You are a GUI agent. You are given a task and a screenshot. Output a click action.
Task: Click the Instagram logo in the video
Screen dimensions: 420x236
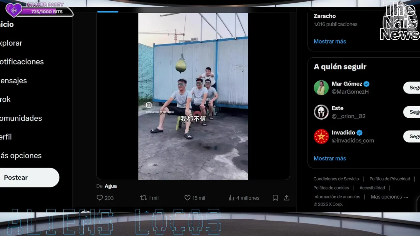tap(149, 105)
